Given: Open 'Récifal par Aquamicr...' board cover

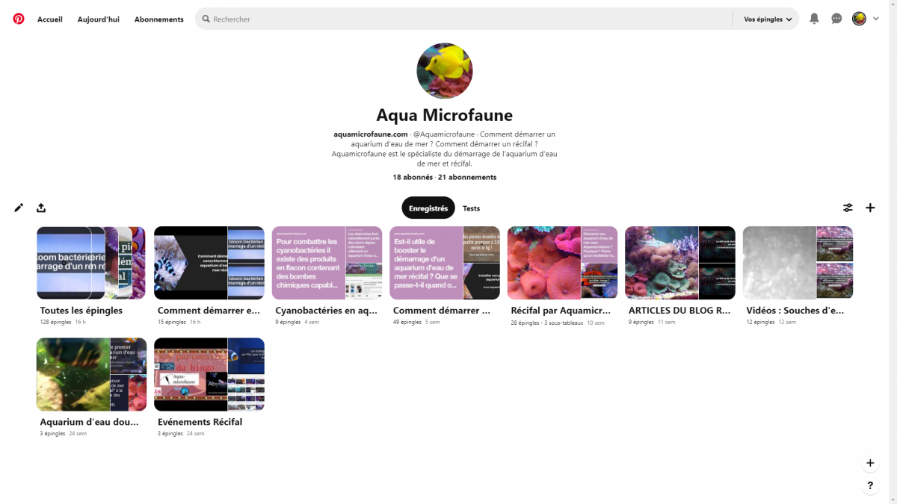Looking at the screenshot, I should pos(562,263).
